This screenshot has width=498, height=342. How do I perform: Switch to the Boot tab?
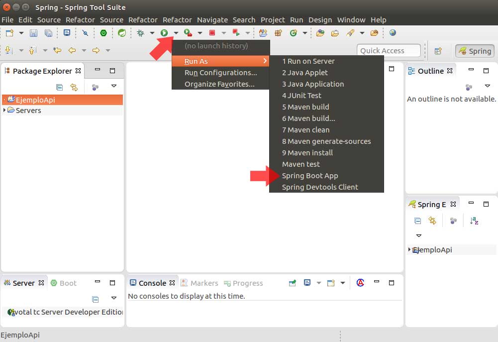point(64,283)
